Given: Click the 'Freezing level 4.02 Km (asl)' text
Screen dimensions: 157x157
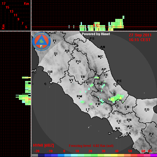Looking at the screenshot, I should pos(91,146).
